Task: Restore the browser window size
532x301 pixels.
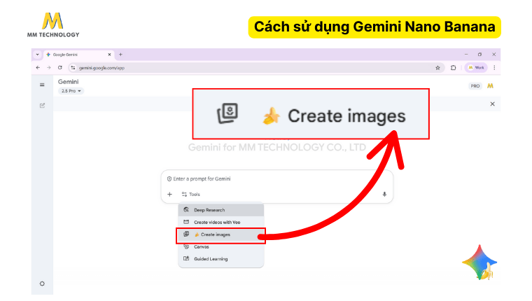Action: click(x=479, y=55)
